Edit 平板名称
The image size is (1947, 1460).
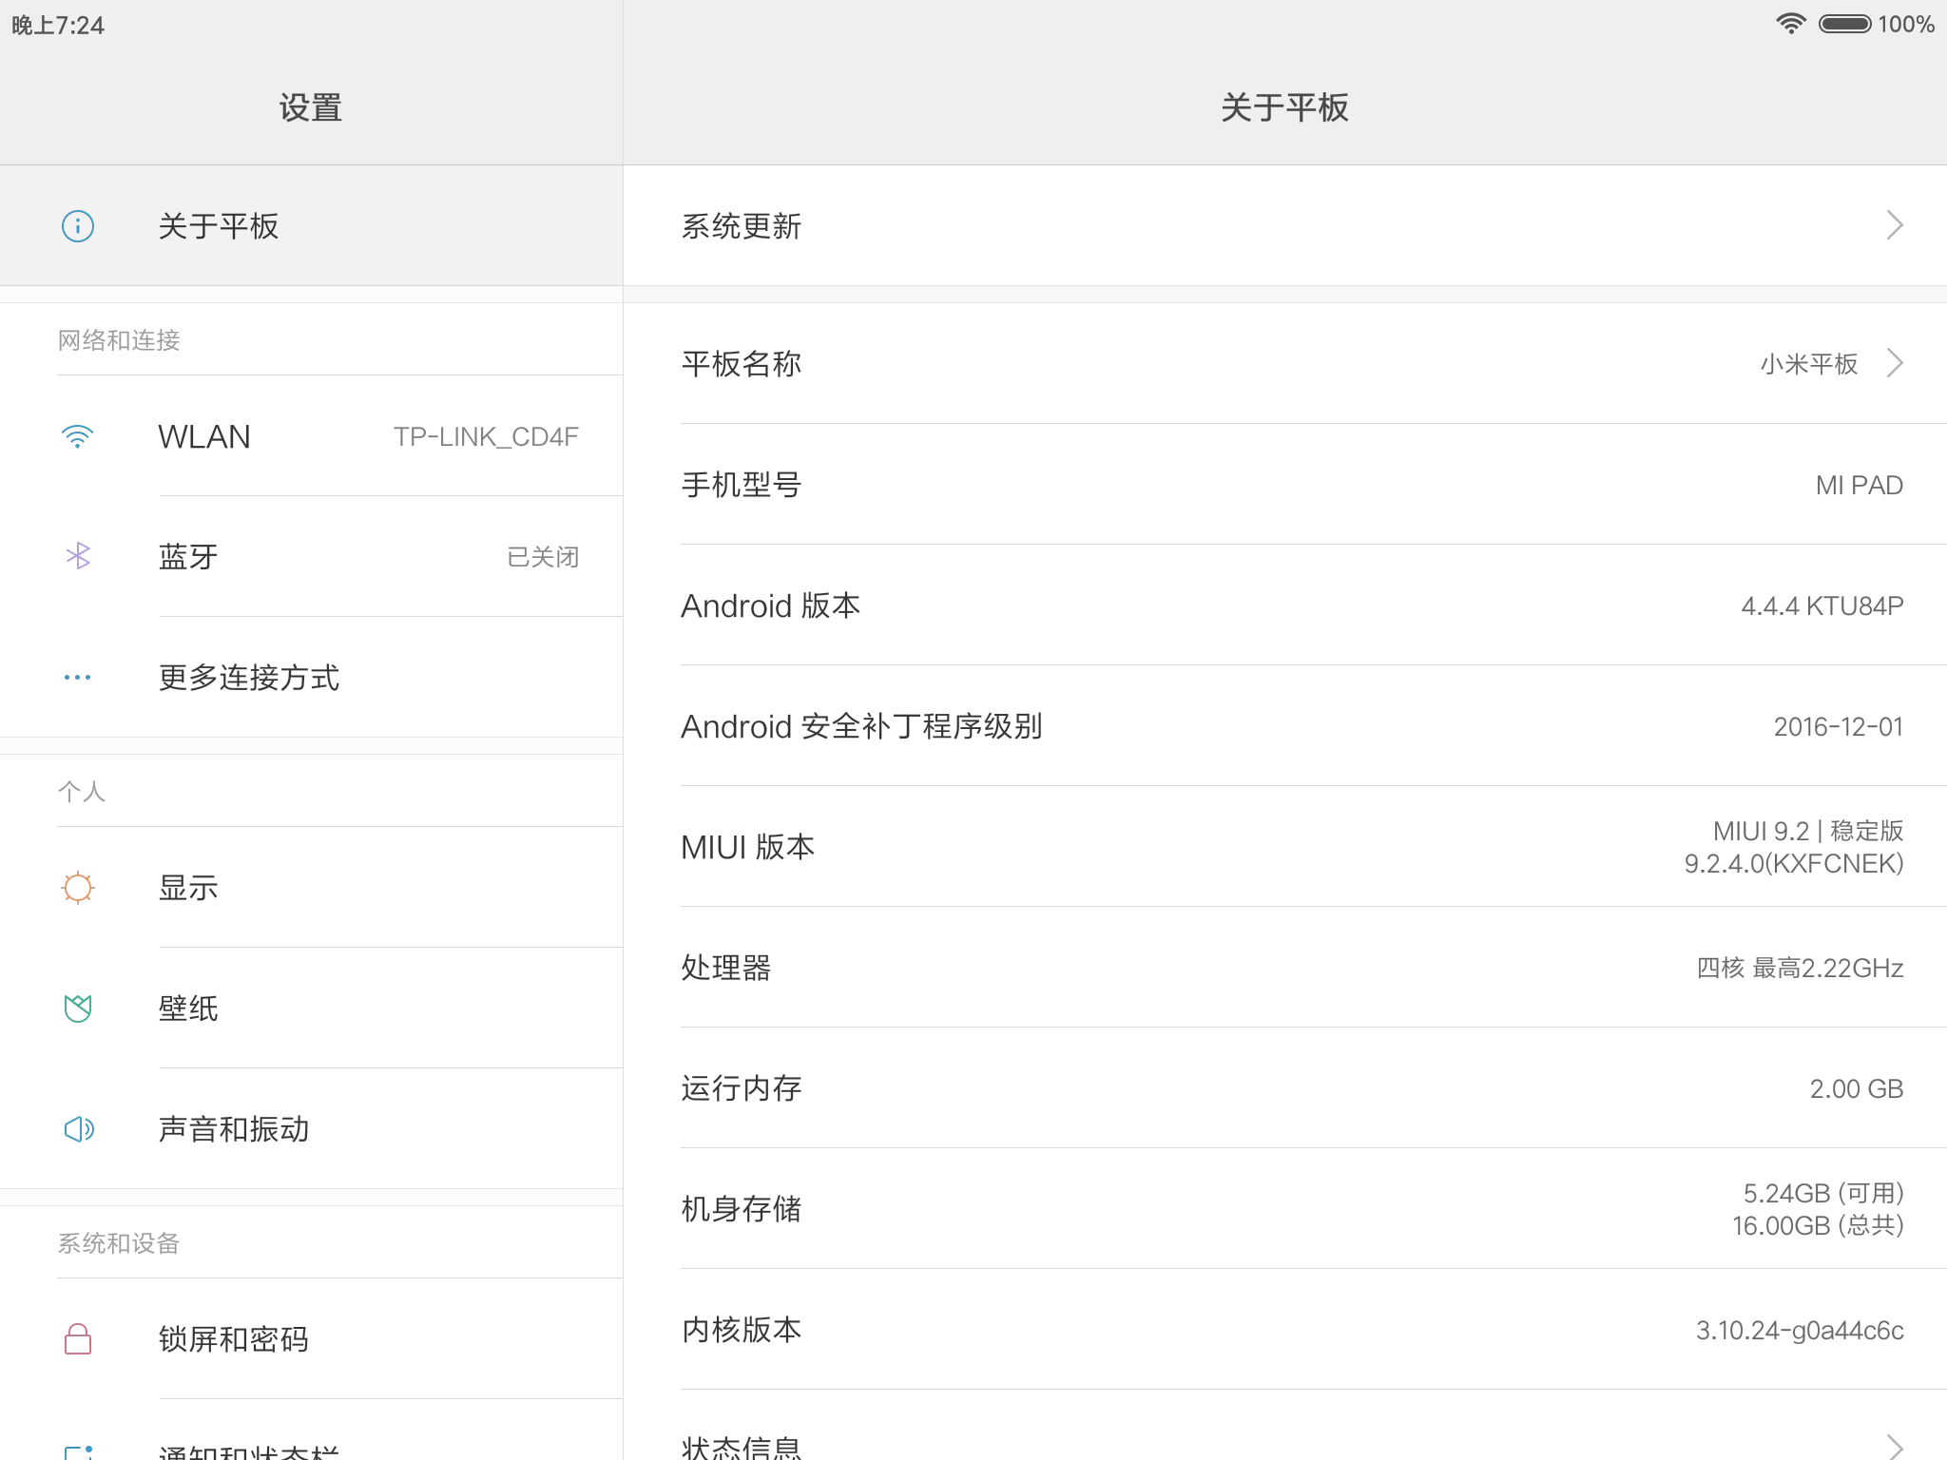coord(1285,363)
